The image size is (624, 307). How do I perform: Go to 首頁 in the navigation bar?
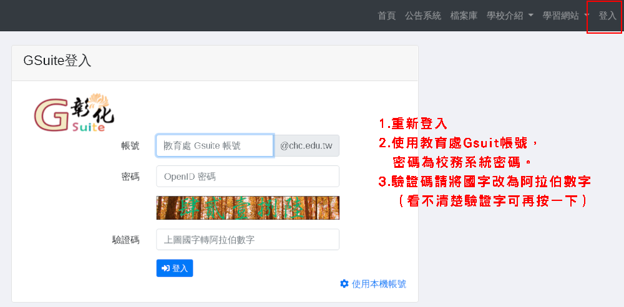click(x=386, y=16)
